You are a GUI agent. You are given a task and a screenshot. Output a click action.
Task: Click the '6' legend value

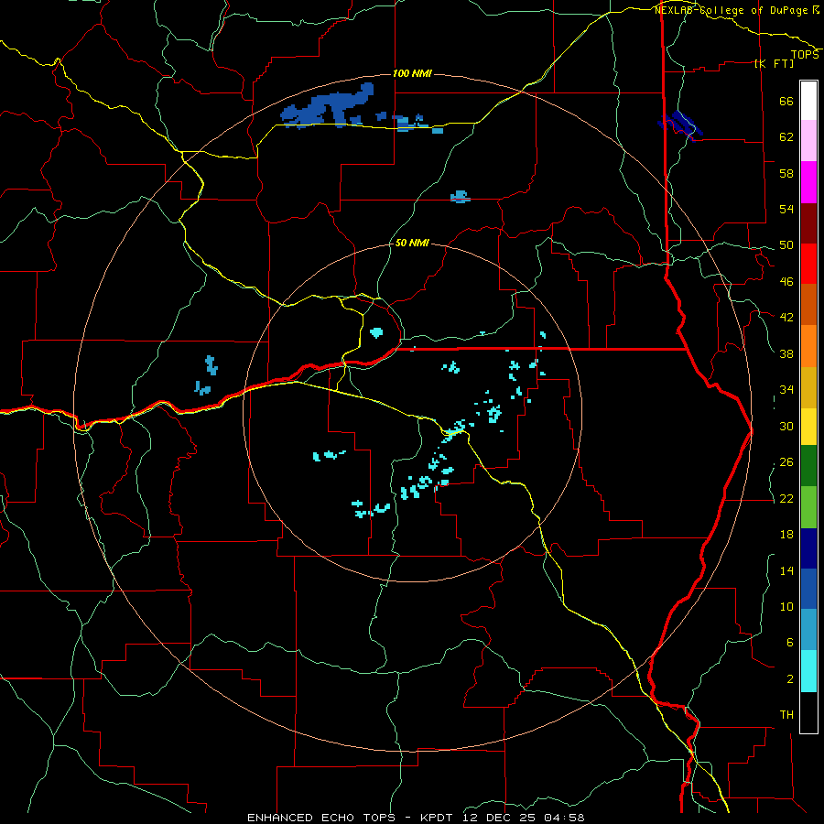790,642
